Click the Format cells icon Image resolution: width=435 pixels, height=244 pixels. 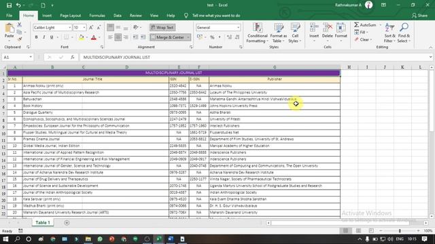point(341,28)
